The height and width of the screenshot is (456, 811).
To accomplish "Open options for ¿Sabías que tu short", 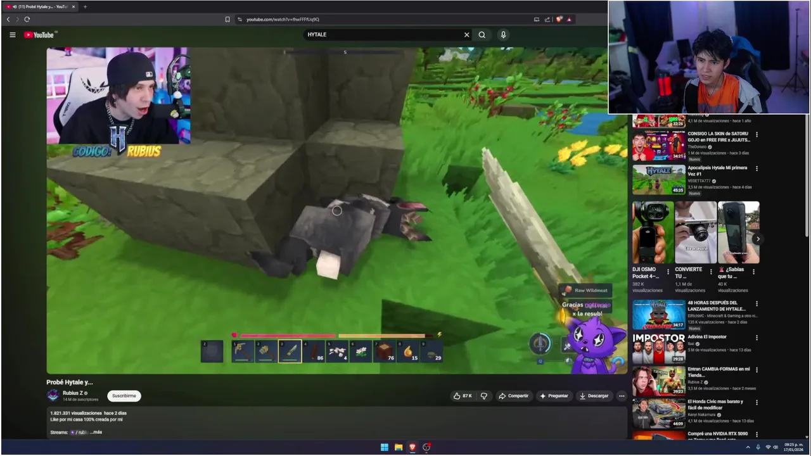I will tap(753, 272).
